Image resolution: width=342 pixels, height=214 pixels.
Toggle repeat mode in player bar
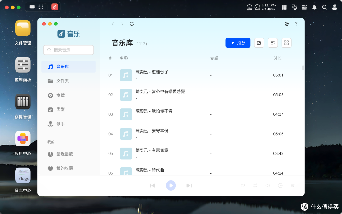point(255,185)
